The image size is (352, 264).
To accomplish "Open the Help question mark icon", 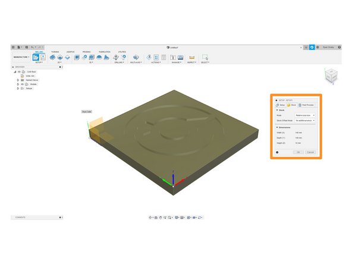I will tap(340, 47).
